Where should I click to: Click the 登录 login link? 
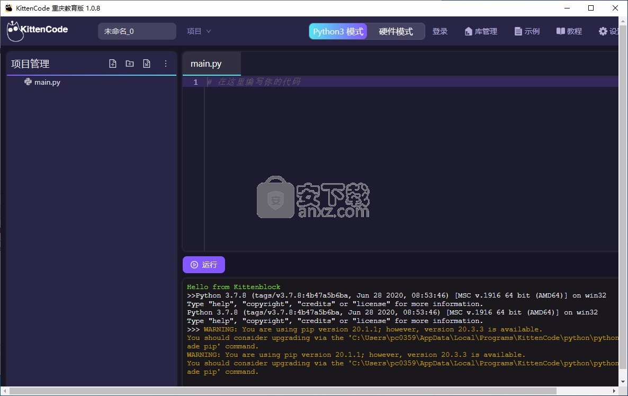click(440, 31)
